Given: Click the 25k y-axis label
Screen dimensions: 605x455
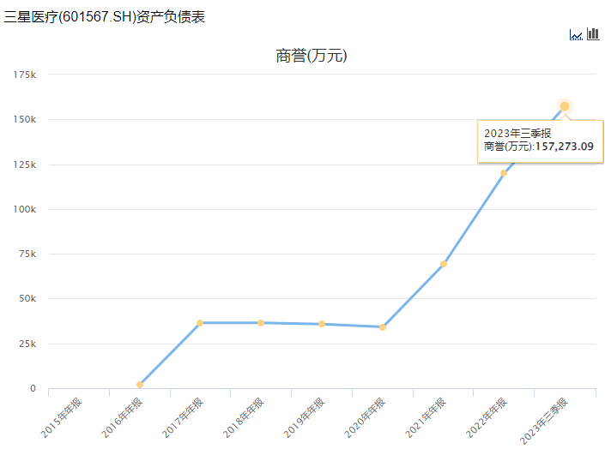Looking at the screenshot, I should point(27,344).
